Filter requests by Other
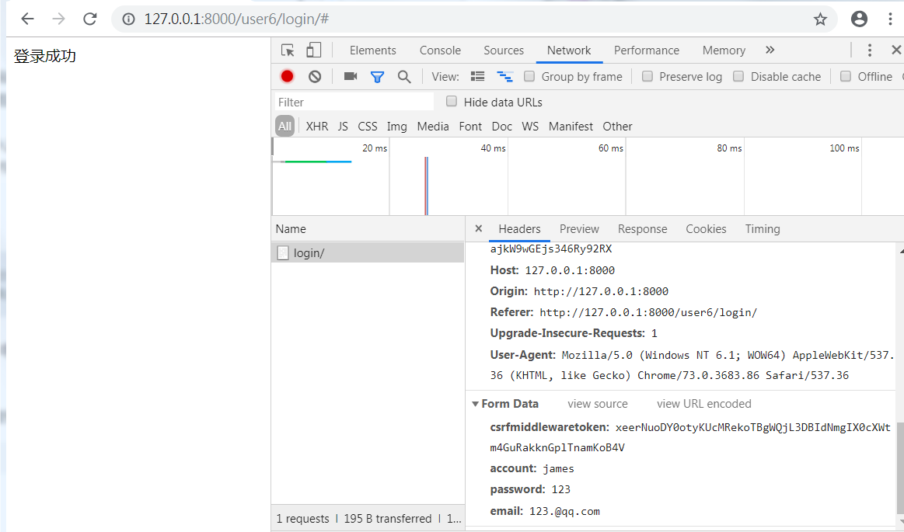904x532 pixels. 617,126
